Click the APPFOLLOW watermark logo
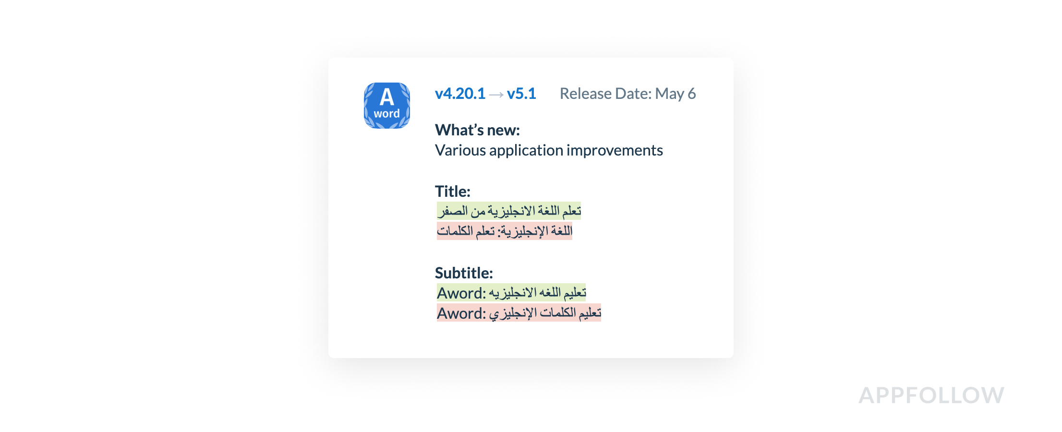 (x=930, y=396)
